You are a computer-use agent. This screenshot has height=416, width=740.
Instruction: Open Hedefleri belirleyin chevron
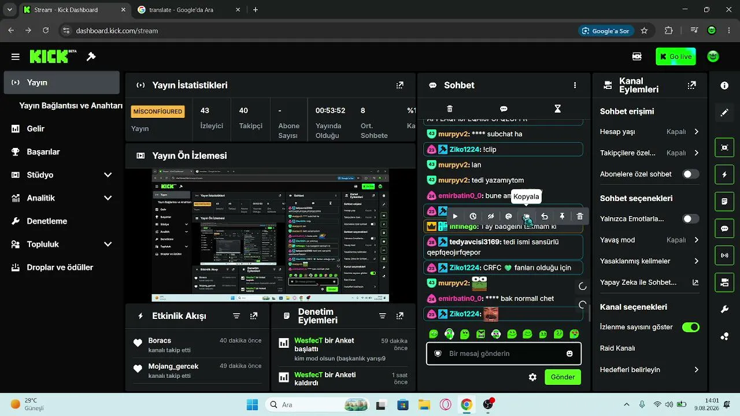(x=697, y=370)
